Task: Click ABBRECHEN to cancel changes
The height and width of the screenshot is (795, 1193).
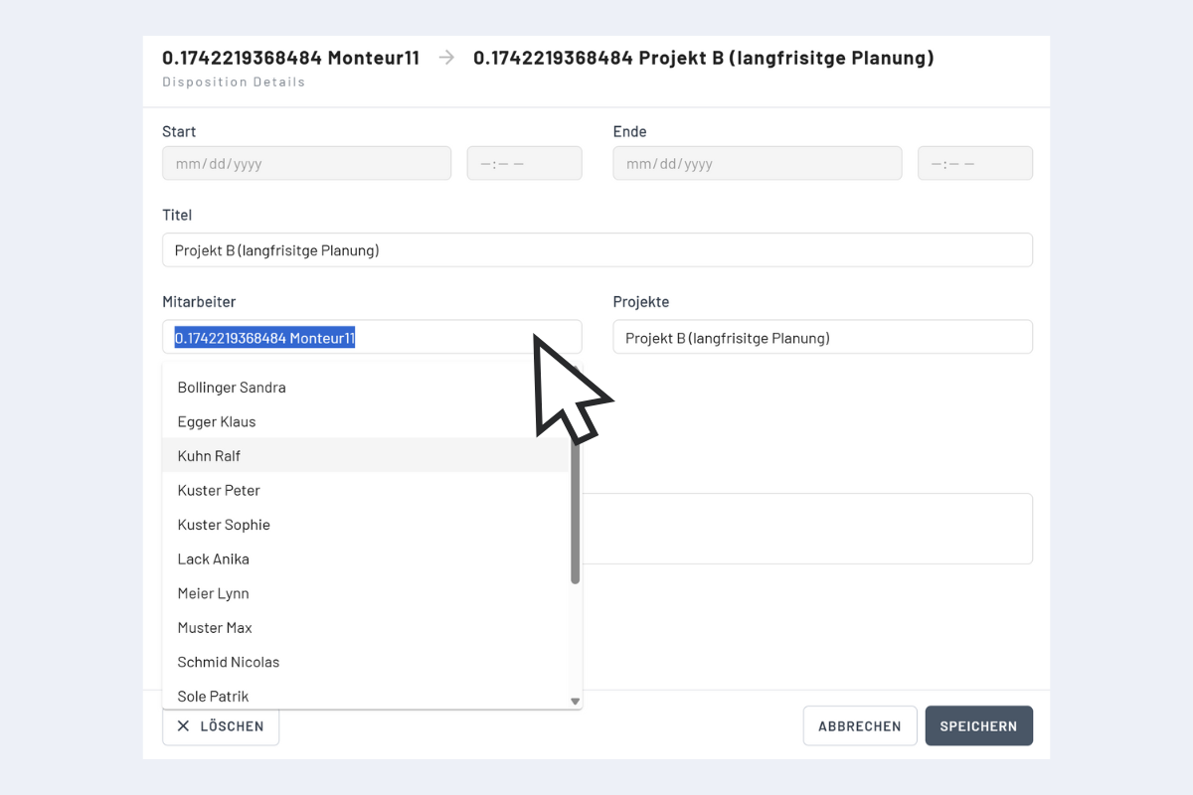Action: click(x=859, y=725)
